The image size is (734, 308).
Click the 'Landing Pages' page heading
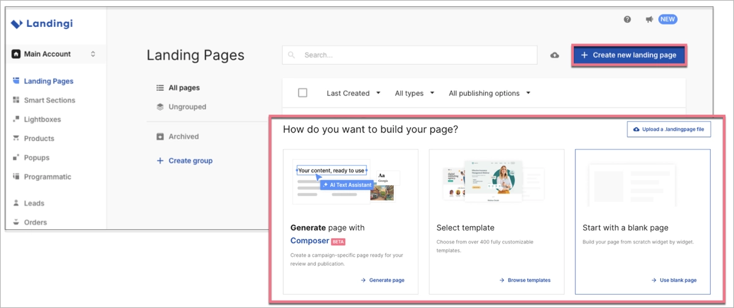[x=195, y=55]
